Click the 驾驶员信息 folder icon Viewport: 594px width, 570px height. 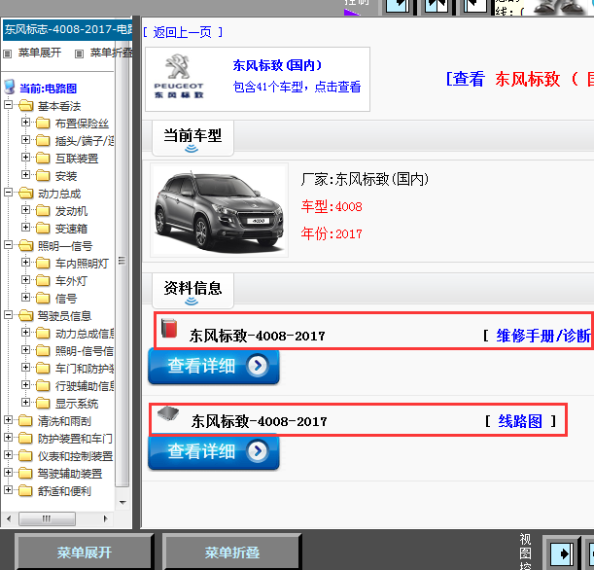click(x=25, y=316)
